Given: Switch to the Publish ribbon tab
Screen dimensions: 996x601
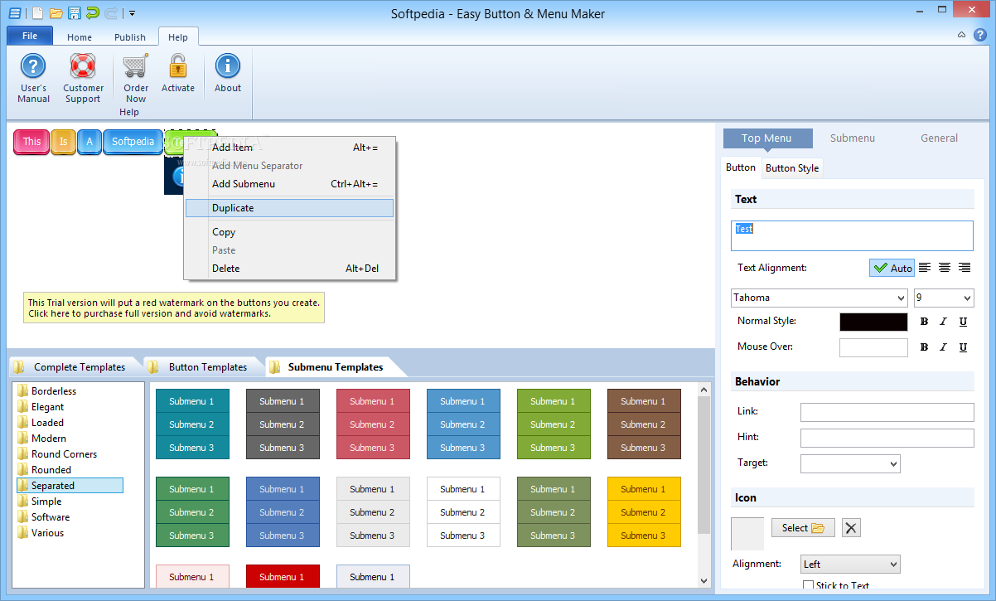Looking at the screenshot, I should (130, 37).
